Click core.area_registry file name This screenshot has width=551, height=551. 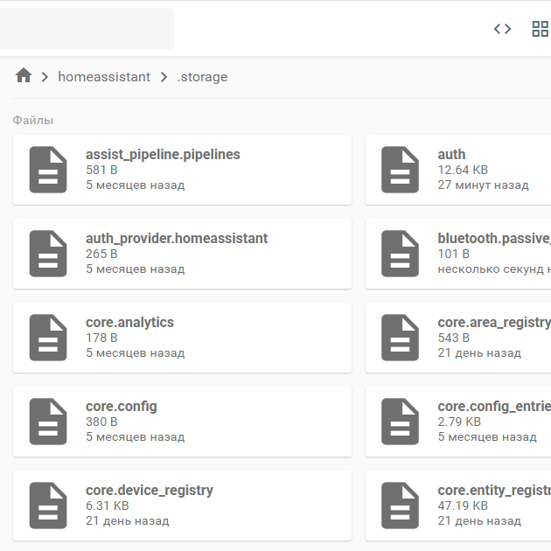[494, 323]
